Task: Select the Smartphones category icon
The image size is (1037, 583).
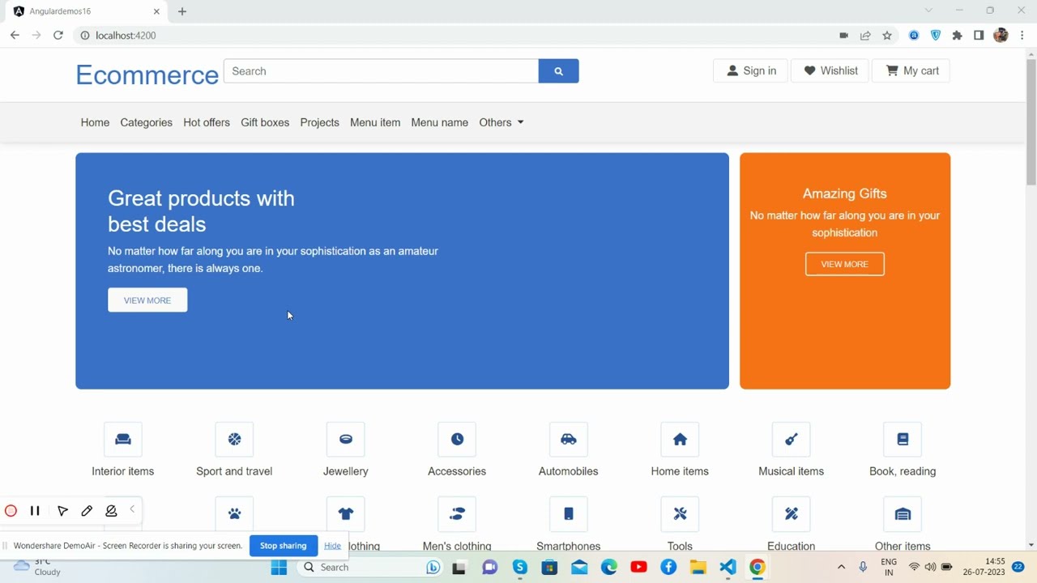Action: click(x=569, y=514)
